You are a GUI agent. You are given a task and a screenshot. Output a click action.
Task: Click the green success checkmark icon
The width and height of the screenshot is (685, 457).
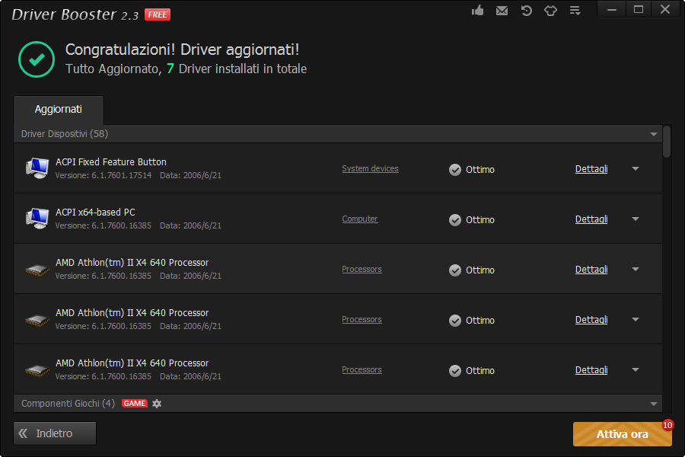[x=37, y=59]
